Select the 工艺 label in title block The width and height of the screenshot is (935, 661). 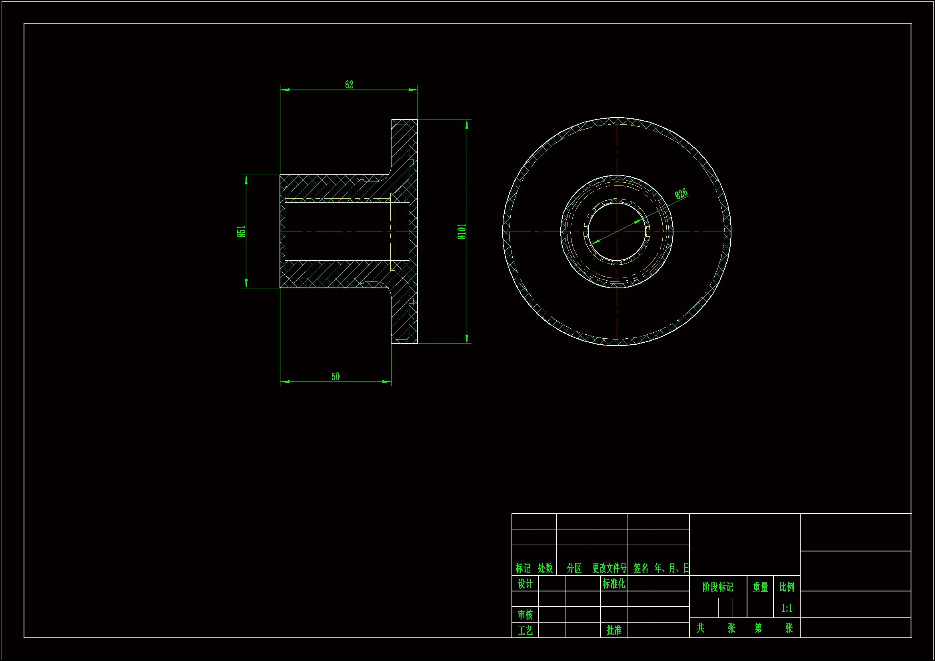(x=525, y=631)
